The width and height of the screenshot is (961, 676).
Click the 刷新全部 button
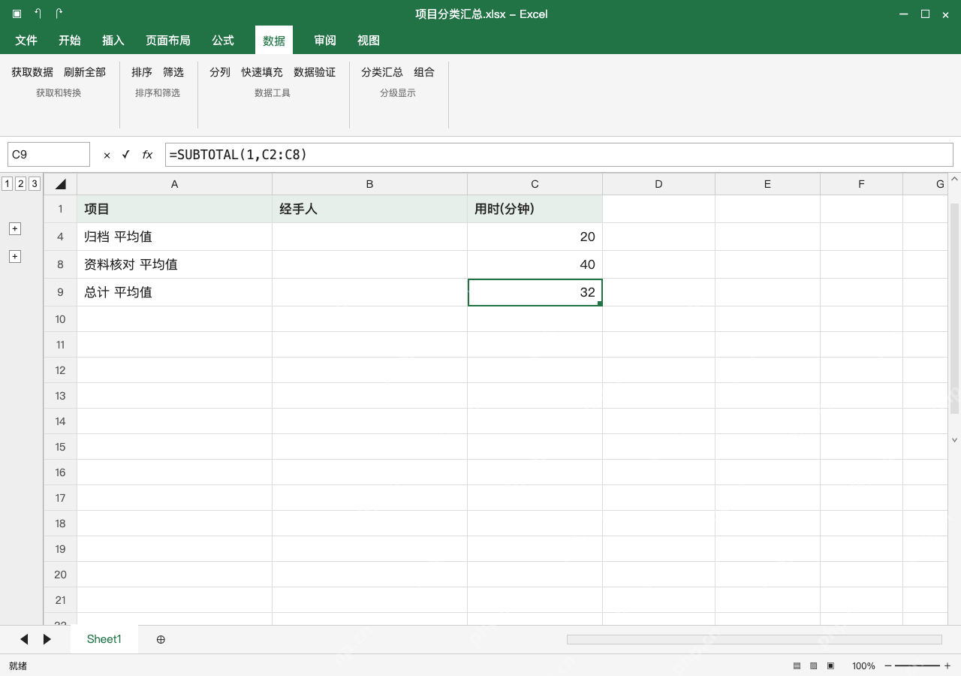(85, 72)
